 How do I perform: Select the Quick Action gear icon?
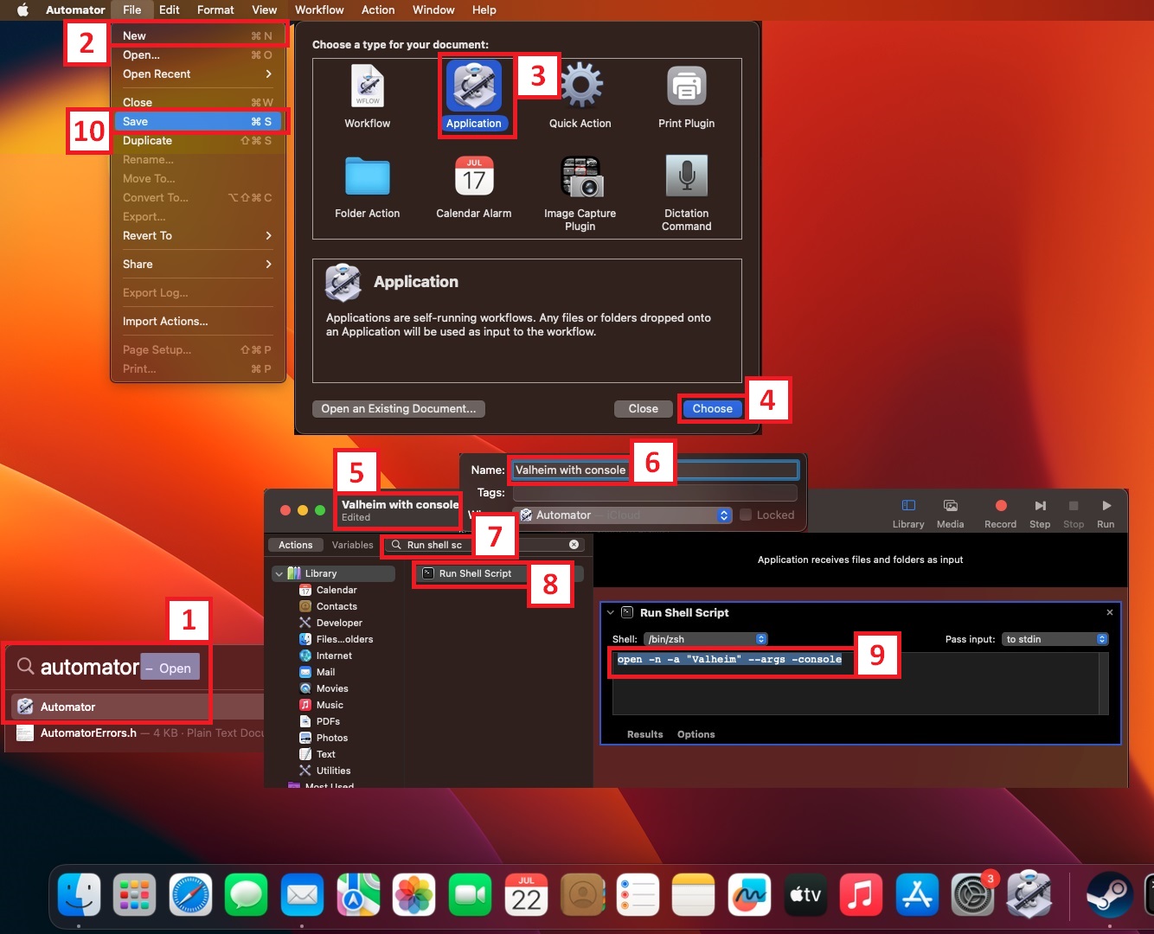pyautogui.click(x=581, y=86)
